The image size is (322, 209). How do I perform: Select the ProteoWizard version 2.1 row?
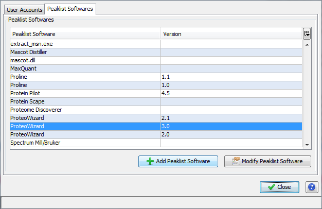click(156, 118)
